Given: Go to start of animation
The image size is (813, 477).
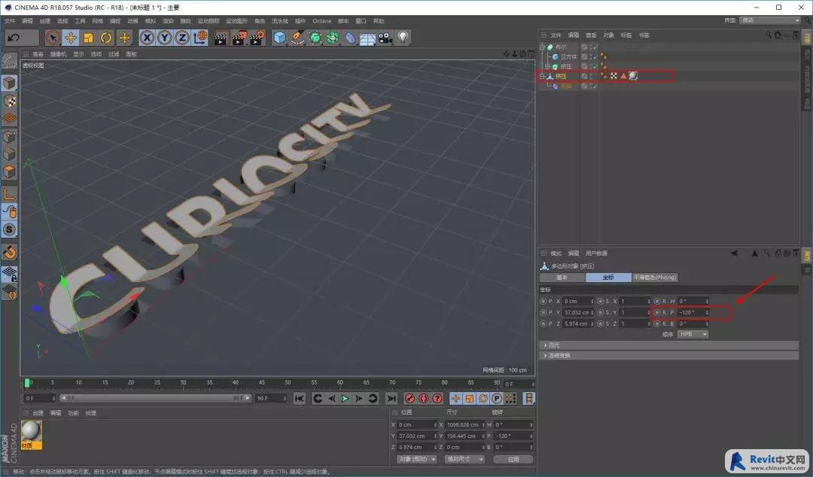Looking at the screenshot, I should click(299, 398).
